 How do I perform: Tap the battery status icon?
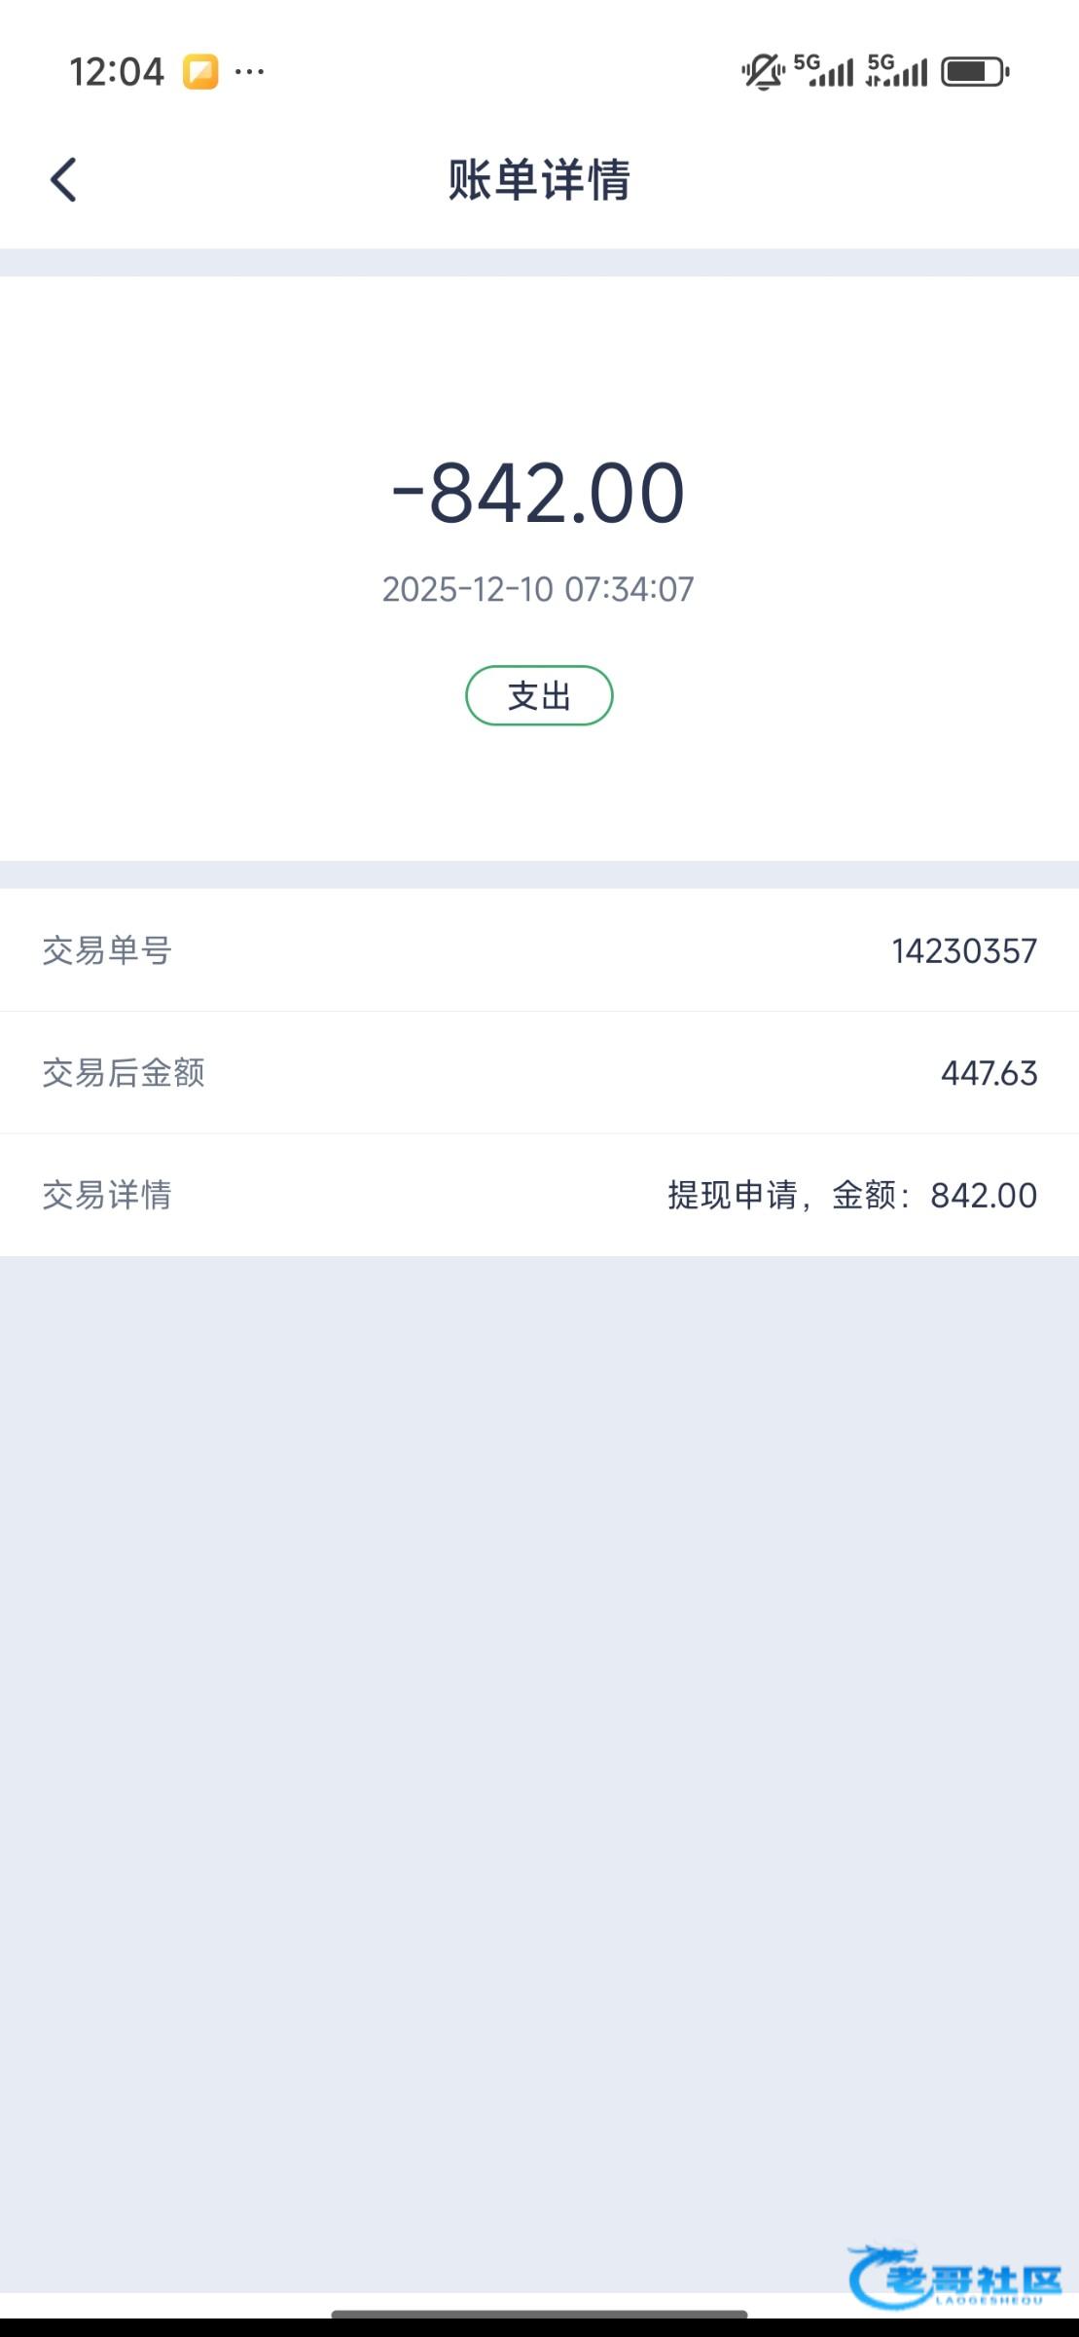click(x=975, y=72)
